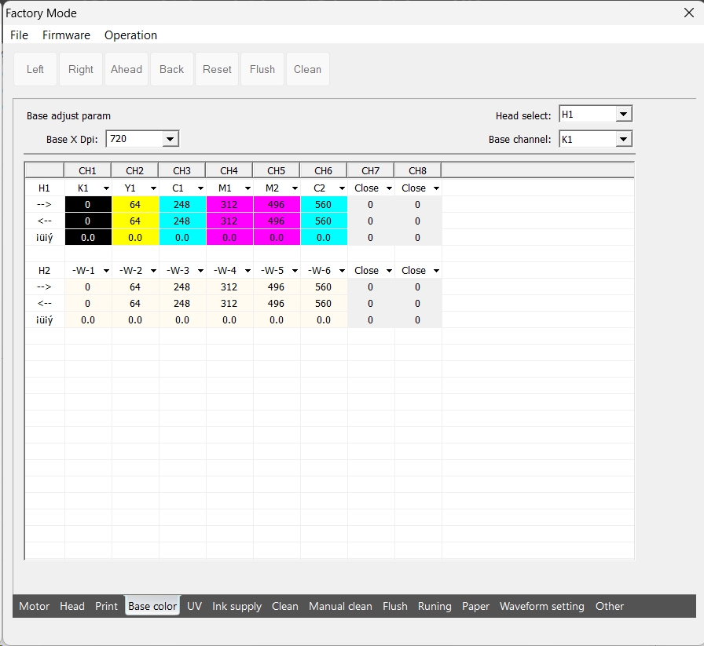This screenshot has height=646, width=704.
Task: Go to the Motor tab
Action: click(34, 606)
